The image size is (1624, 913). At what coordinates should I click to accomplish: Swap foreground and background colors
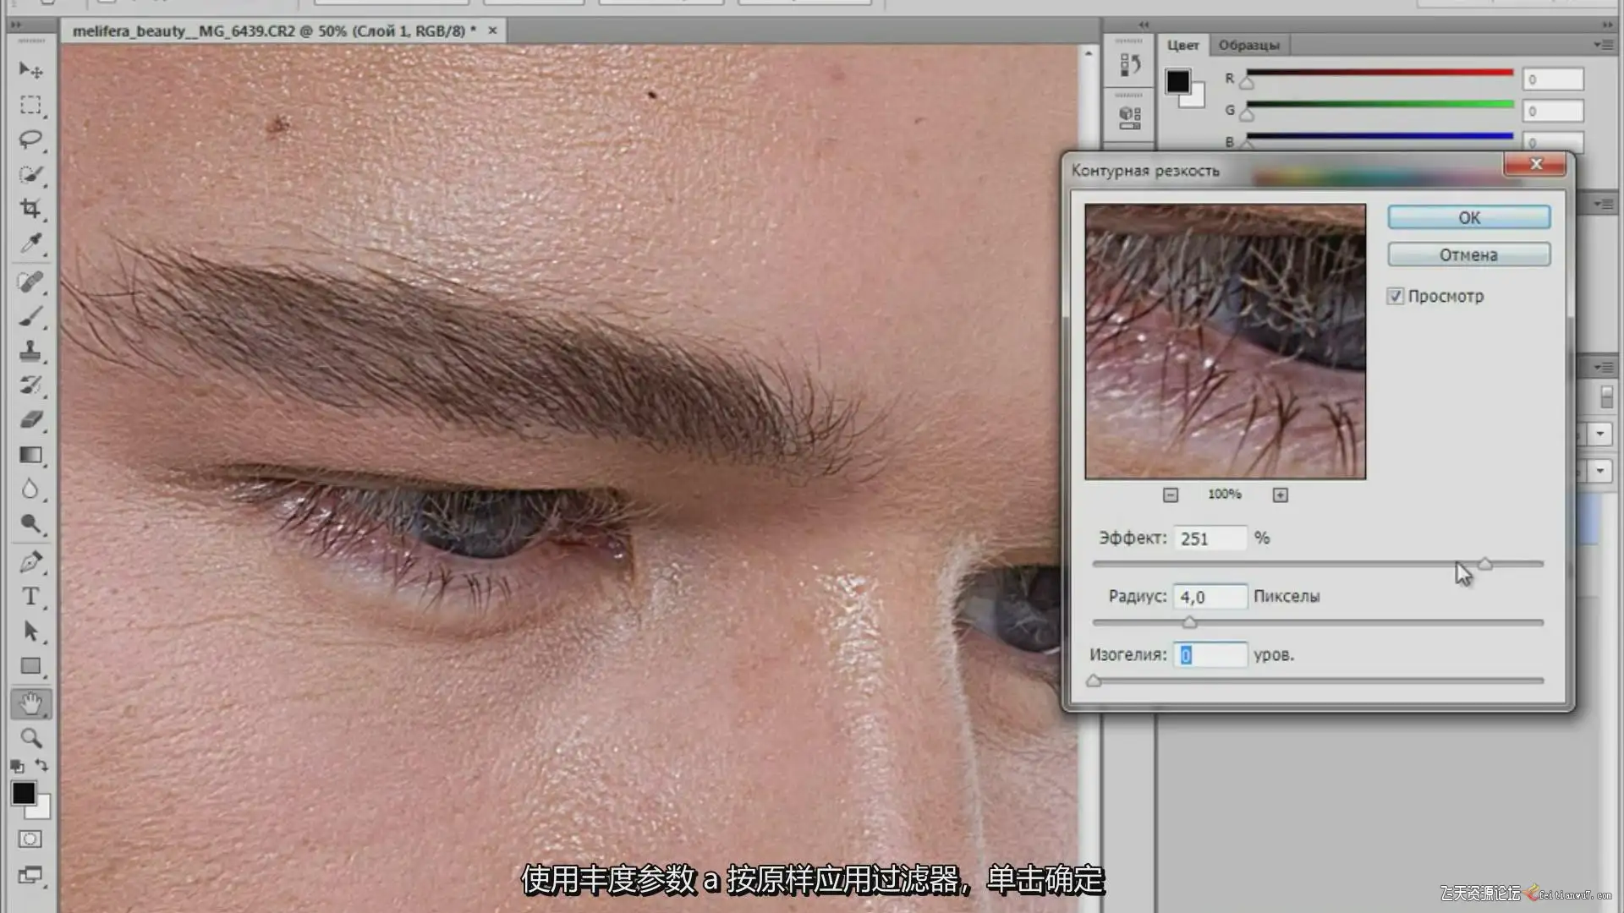click(41, 765)
